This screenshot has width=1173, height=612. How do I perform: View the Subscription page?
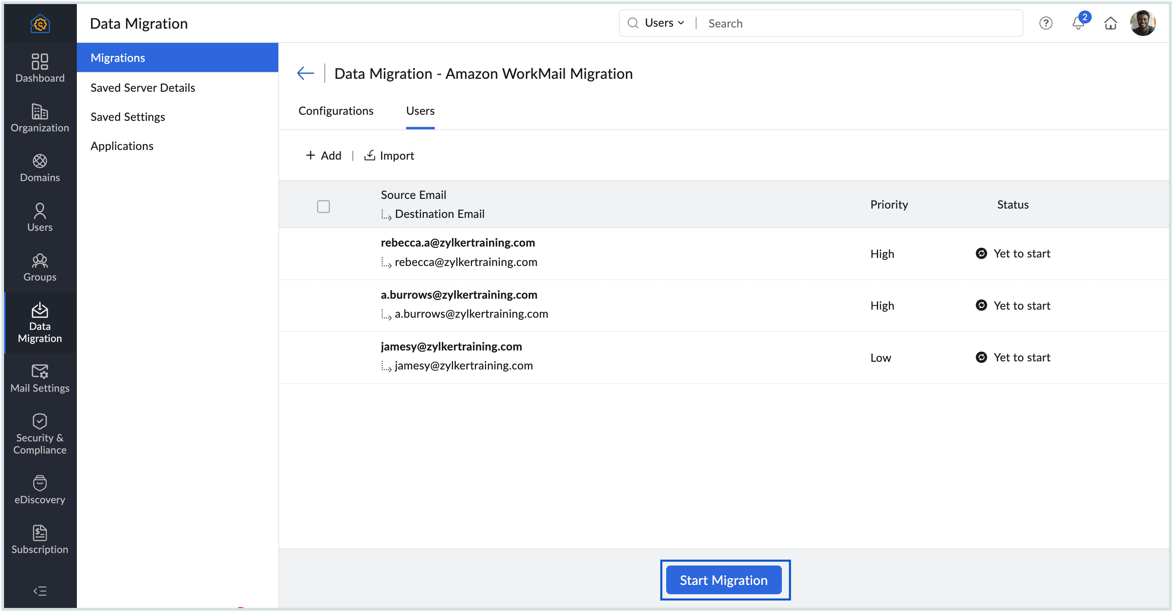tap(40, 540)
